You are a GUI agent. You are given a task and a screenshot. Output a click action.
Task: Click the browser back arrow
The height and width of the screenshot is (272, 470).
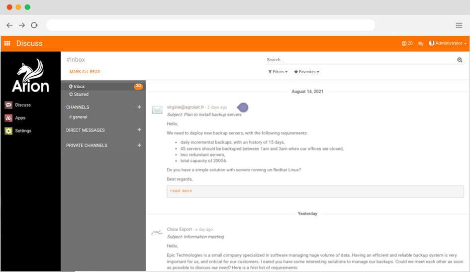[9, 25]
